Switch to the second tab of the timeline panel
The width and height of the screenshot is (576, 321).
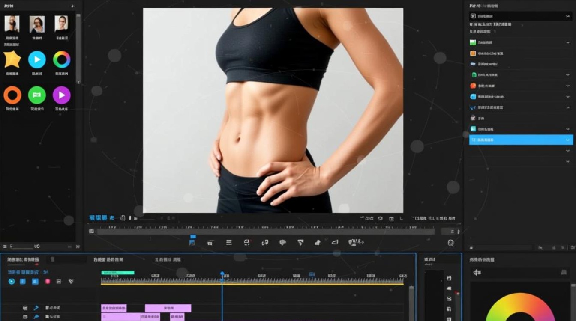(x=108, y=259)
